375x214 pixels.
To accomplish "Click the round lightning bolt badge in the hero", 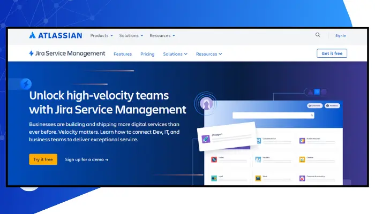I will pyautogui.click(x=26, y=84).
